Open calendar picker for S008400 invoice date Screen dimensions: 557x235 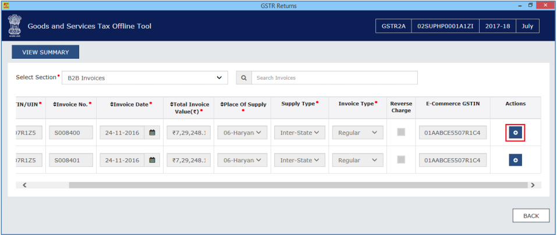point(152,133)
